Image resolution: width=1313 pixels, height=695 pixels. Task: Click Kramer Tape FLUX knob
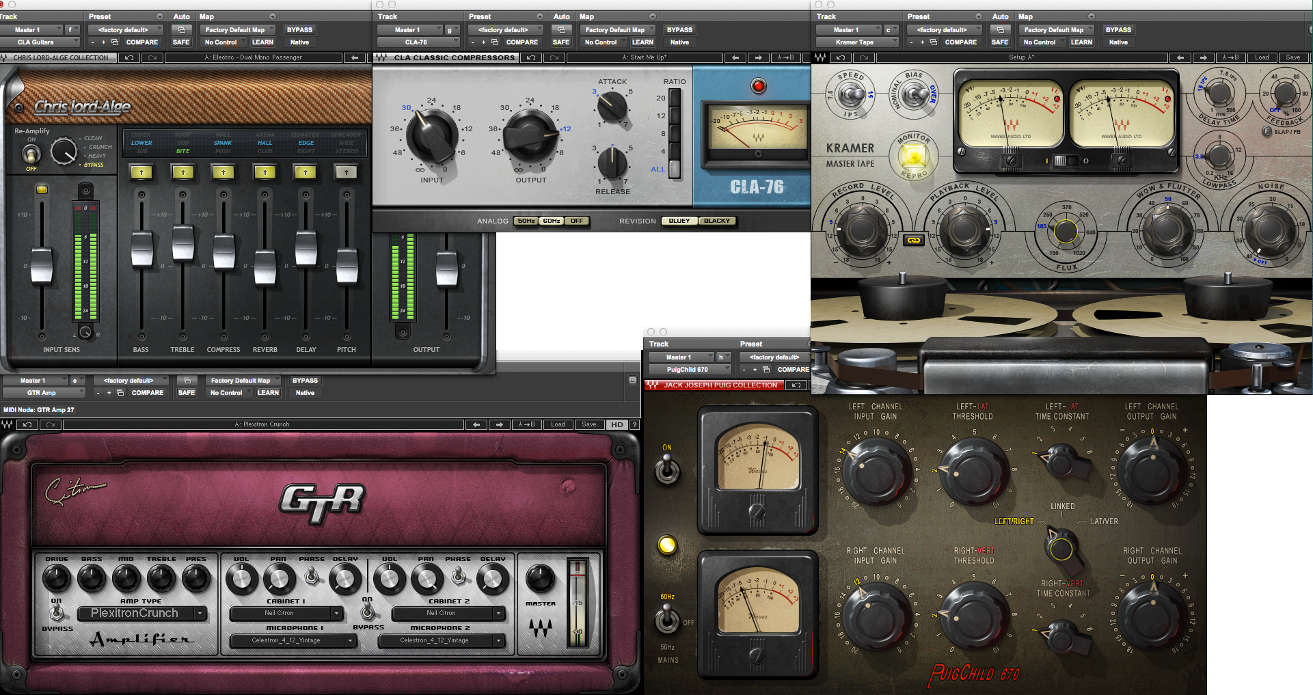point(1066,232)
